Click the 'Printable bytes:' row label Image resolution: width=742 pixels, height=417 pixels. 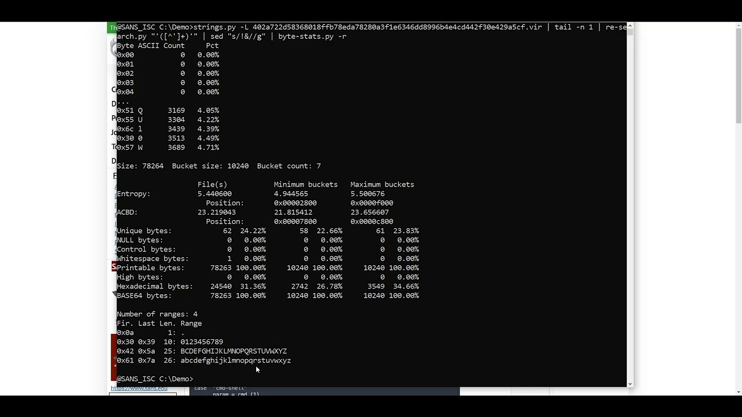point(150,268)
